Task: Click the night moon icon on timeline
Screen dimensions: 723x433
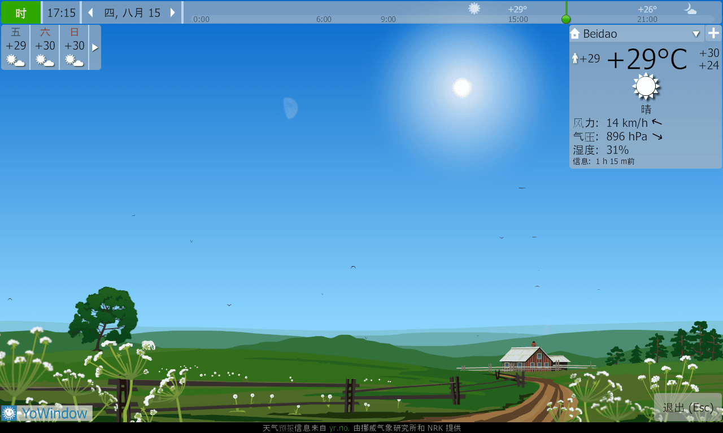Action: pyautogui.click(x=690, y=9)
